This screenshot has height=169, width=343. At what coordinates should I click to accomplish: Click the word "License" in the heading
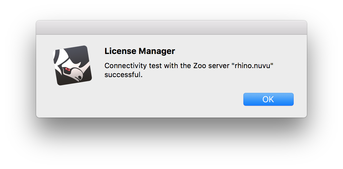(120, 51)
